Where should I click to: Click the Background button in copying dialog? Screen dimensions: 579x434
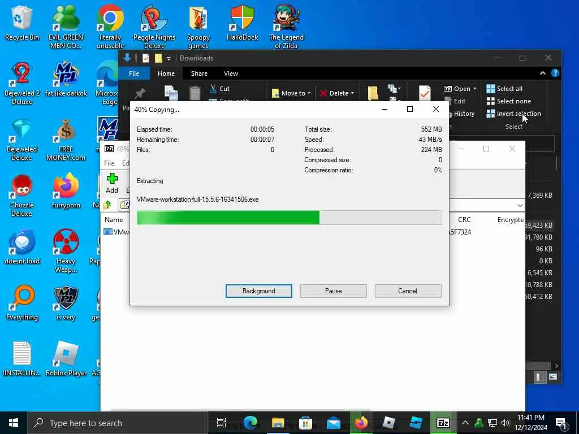pyautogui.click(x=258, y=291)
